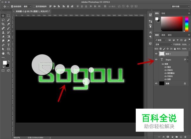Image resolution: width=191 pixels, height=139 pixels.
Task: Hide the Layer 1 (图层 1) eye icon
Action: (156, 54)
